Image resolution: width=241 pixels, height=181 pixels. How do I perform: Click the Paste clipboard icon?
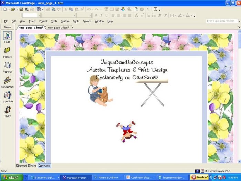76,9
